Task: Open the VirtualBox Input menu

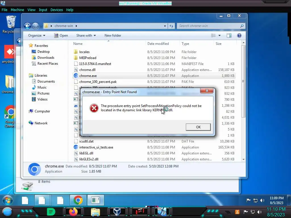Action: tap(43, 10)
